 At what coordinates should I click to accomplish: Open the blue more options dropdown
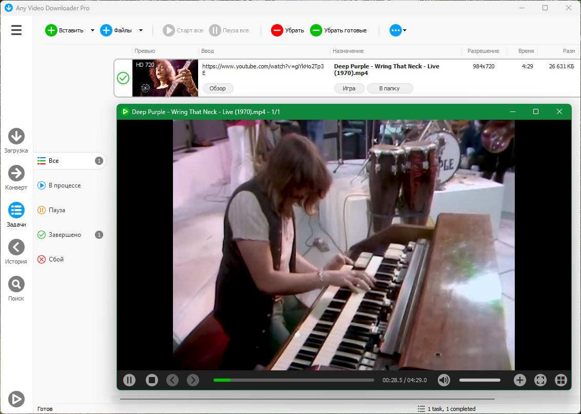coord(398,30)
